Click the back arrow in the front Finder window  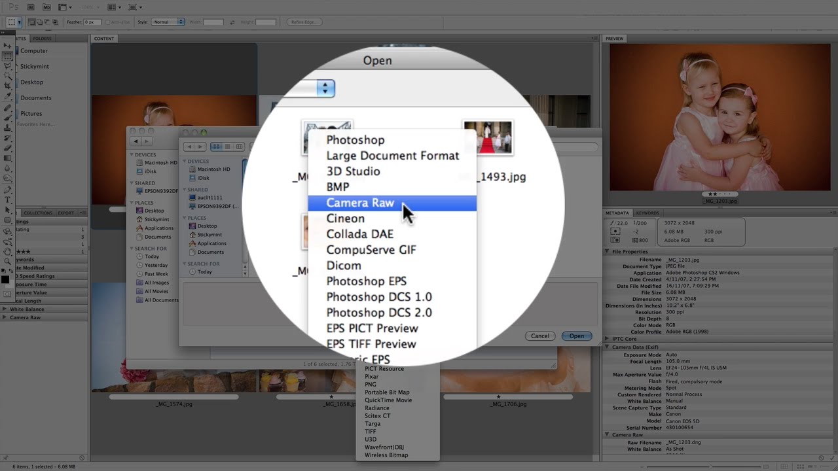[x=189, y=147]
